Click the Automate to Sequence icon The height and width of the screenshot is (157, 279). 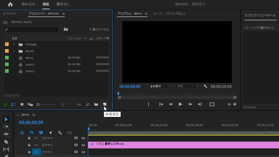pyautogui.click(x=79, y=105)
